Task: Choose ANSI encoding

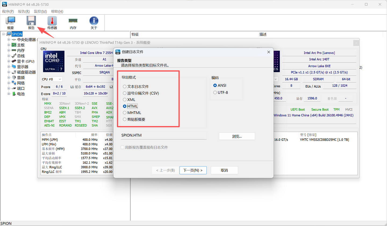Action: 220,85
